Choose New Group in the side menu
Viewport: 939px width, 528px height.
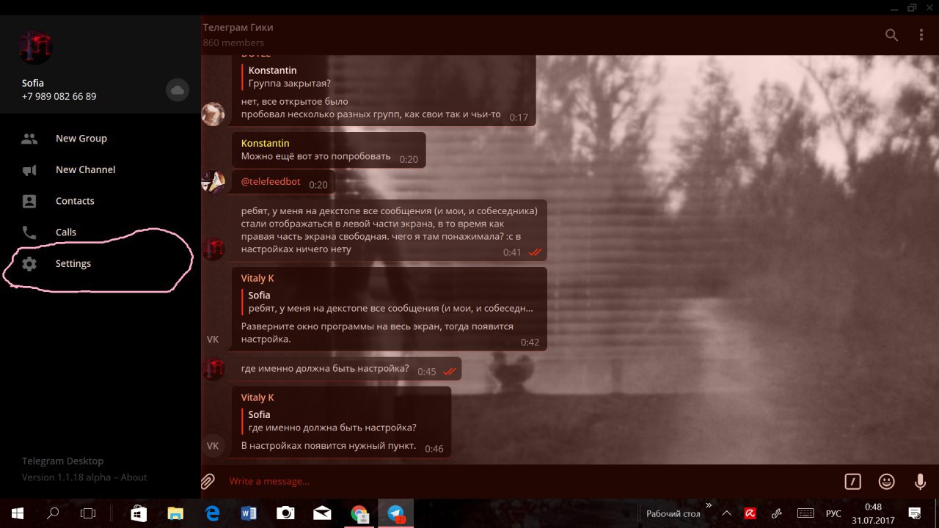click(x=101, y=138)
